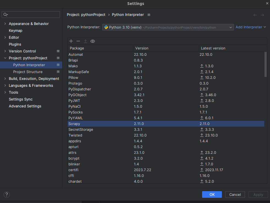Open the Add Interpreter dropdown

coord(251,27)
